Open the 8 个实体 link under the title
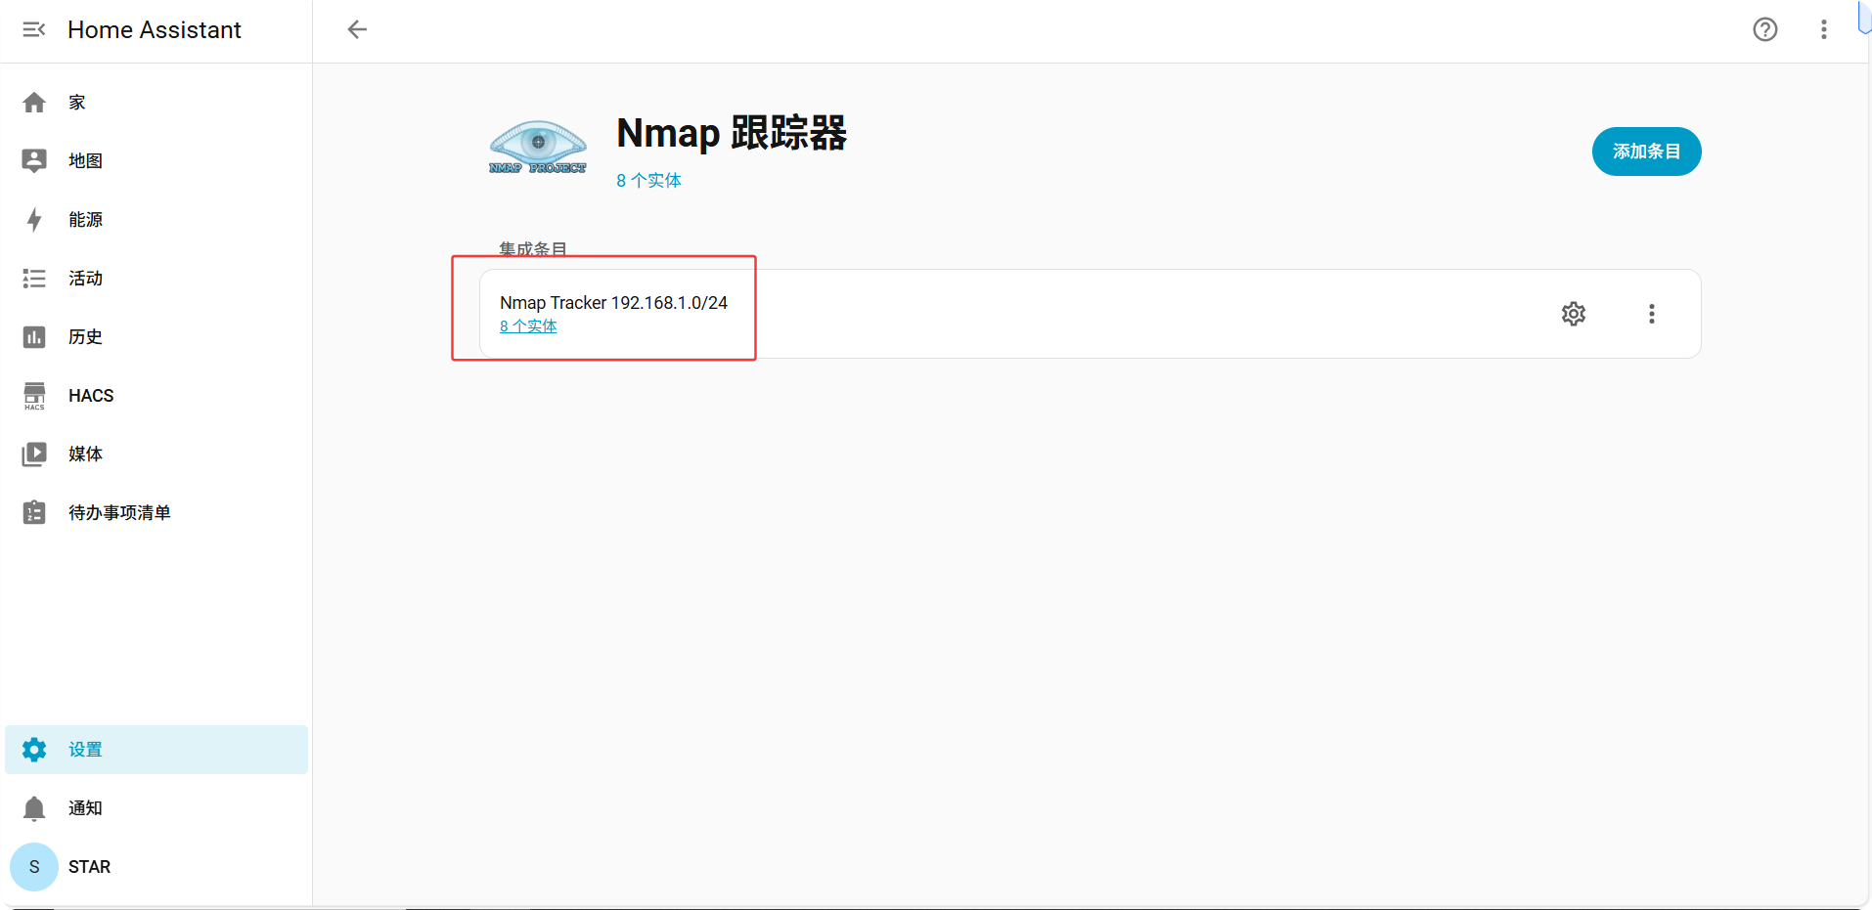The width and height of the screenshot is (1872, 910). 648,181
